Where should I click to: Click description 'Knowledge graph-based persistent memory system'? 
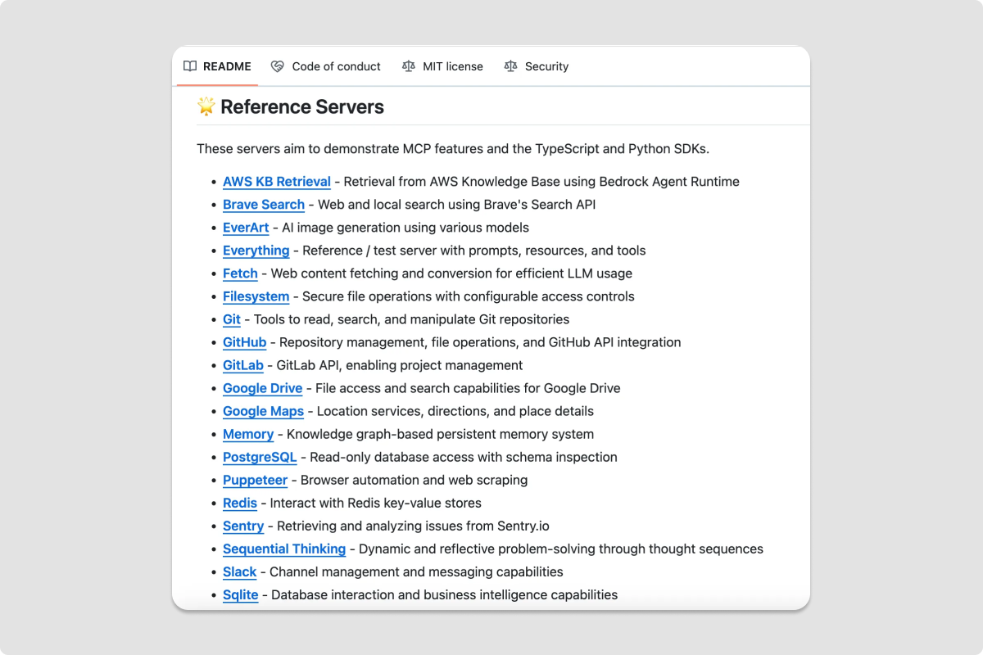tap(440, 434)
